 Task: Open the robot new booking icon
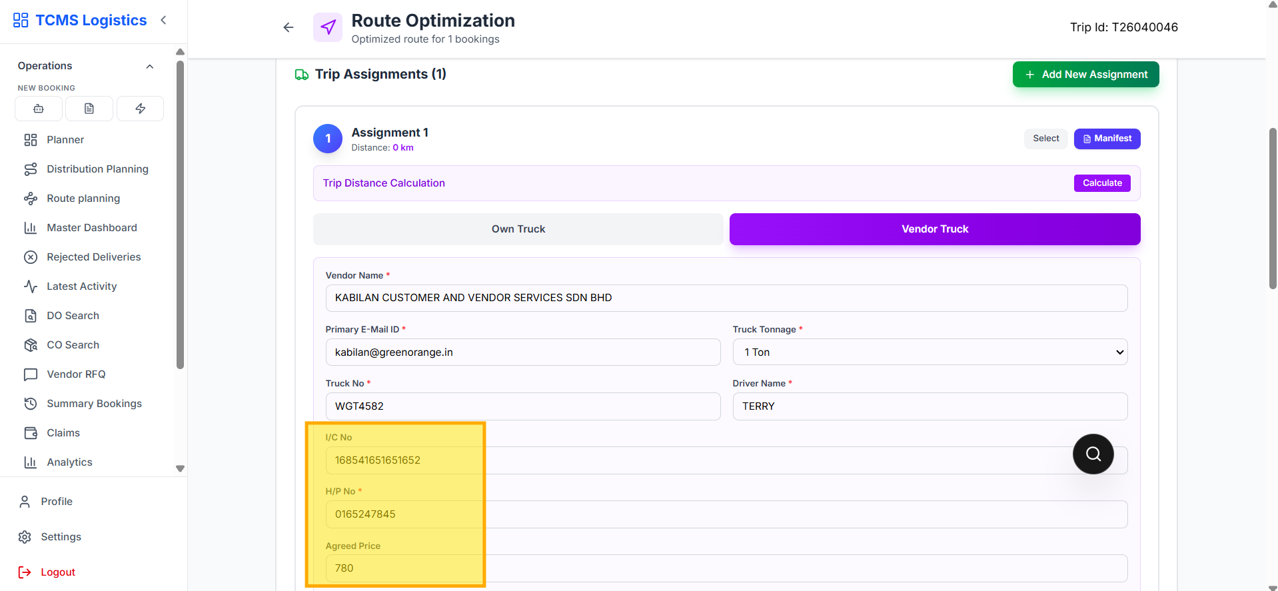coord(39,109)
